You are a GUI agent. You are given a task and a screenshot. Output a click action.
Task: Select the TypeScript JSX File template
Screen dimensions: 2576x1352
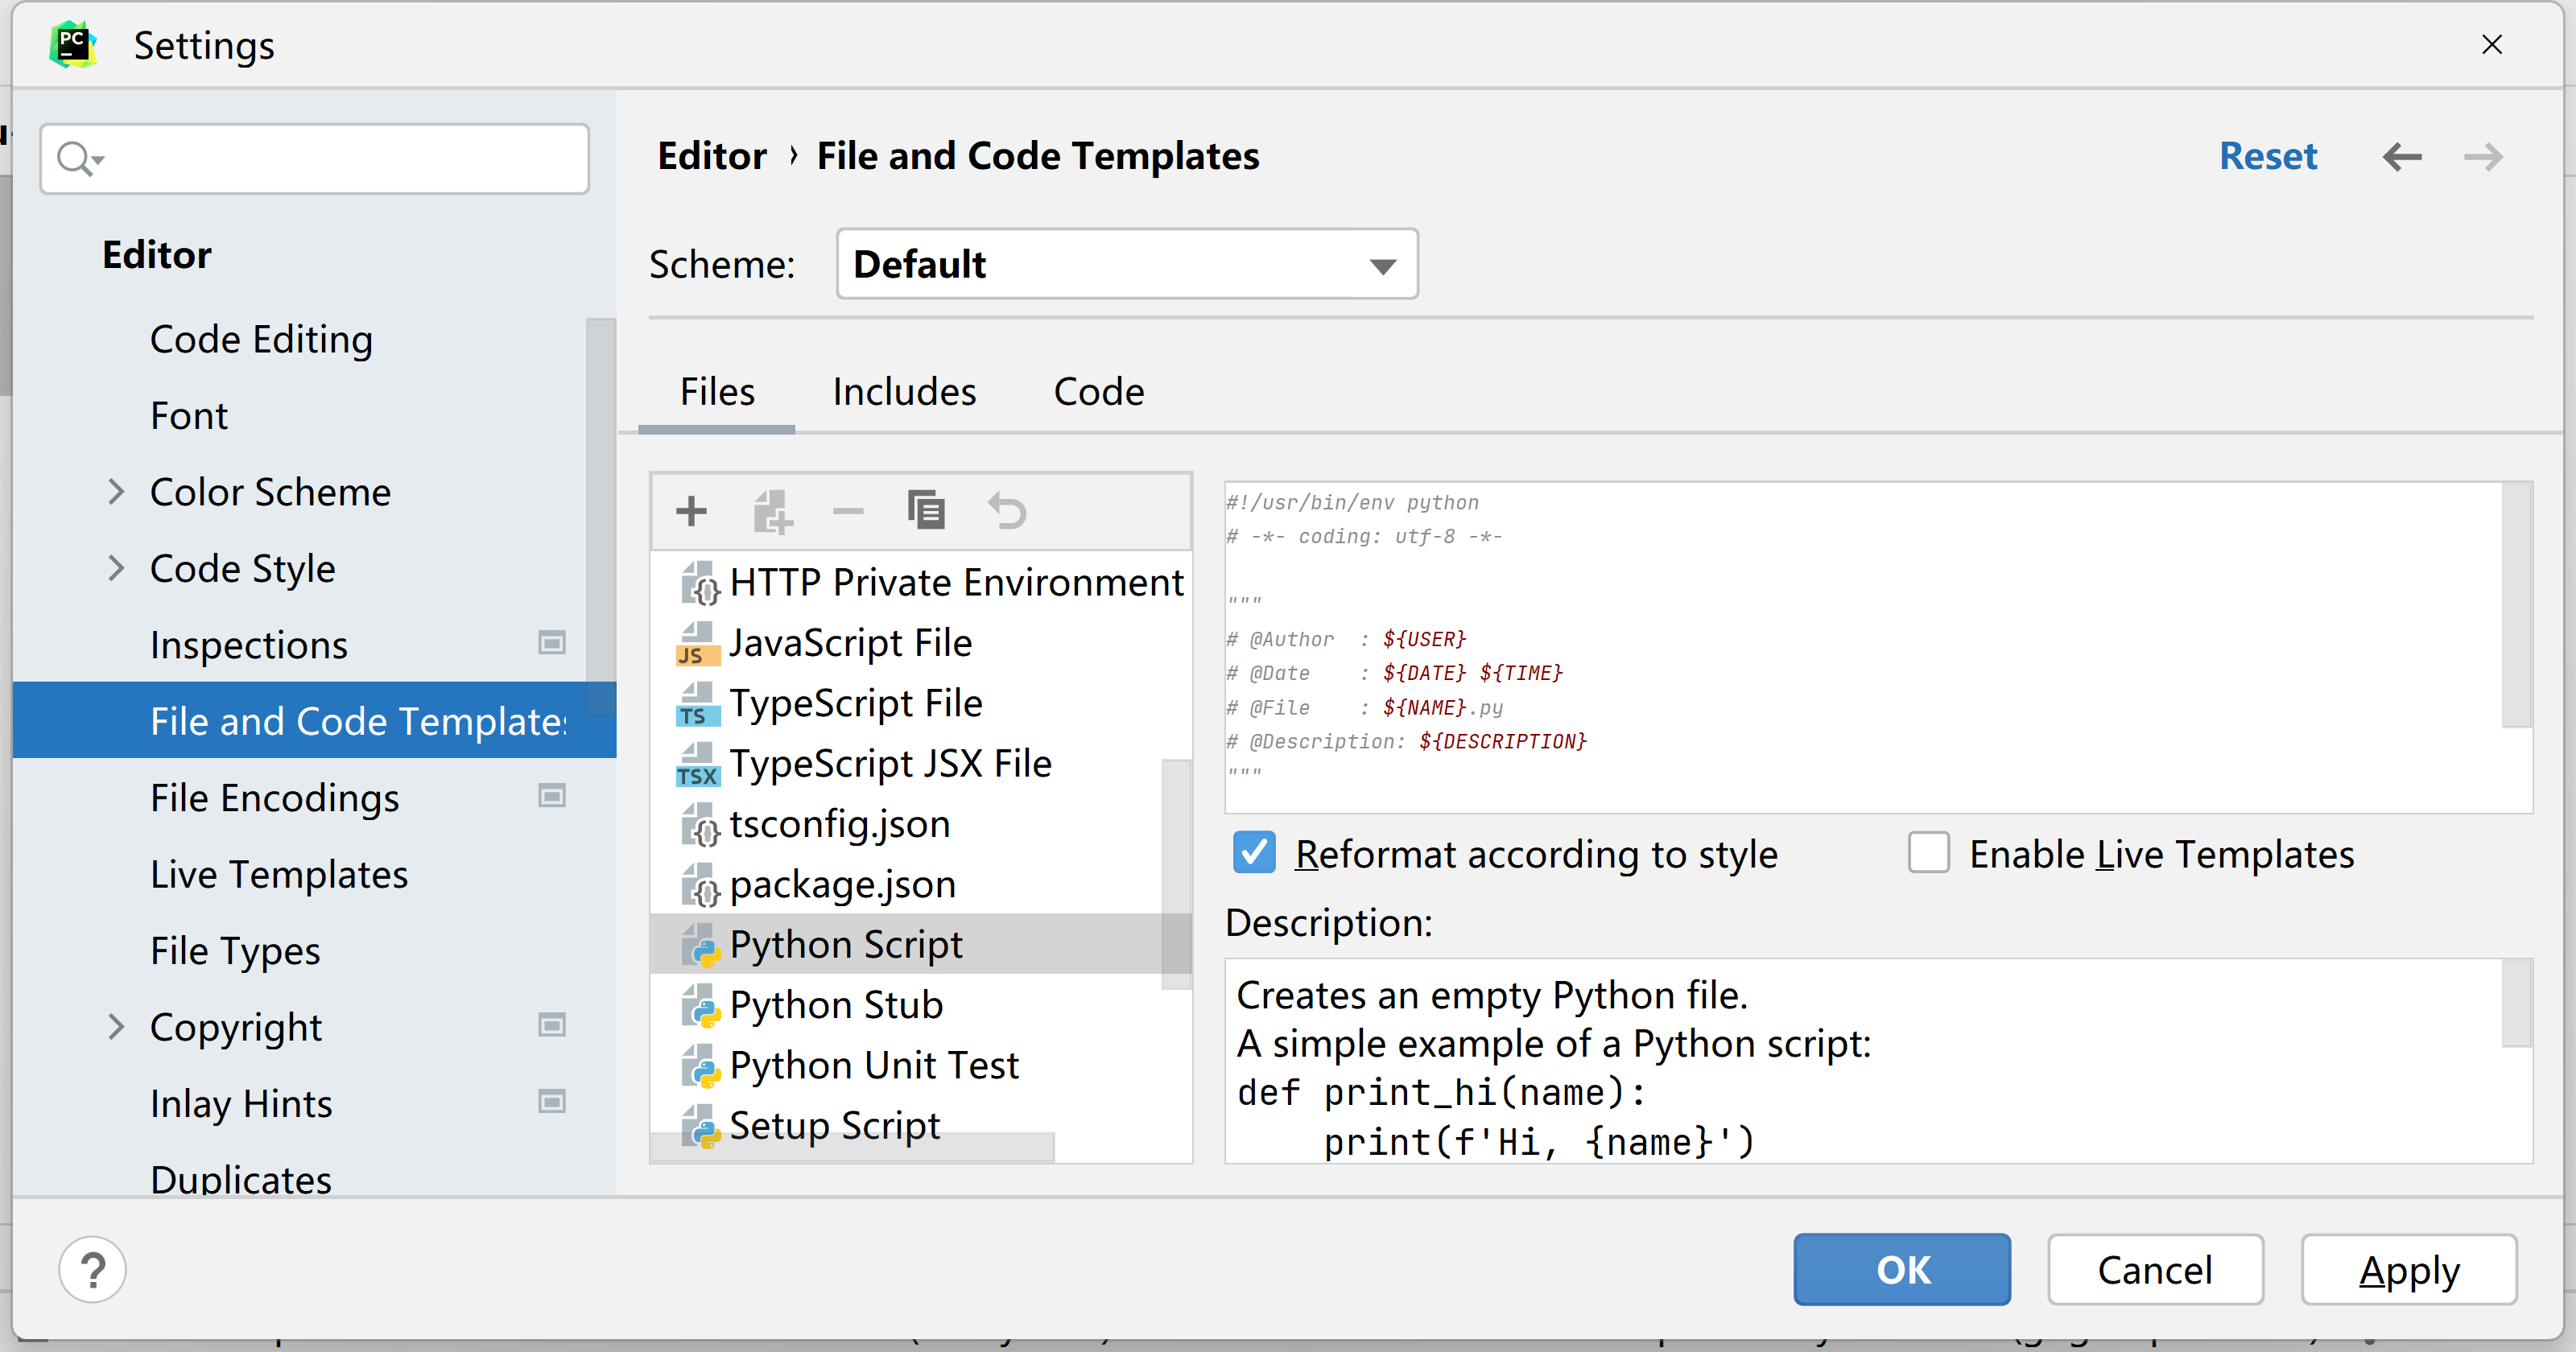click(890, 764)
